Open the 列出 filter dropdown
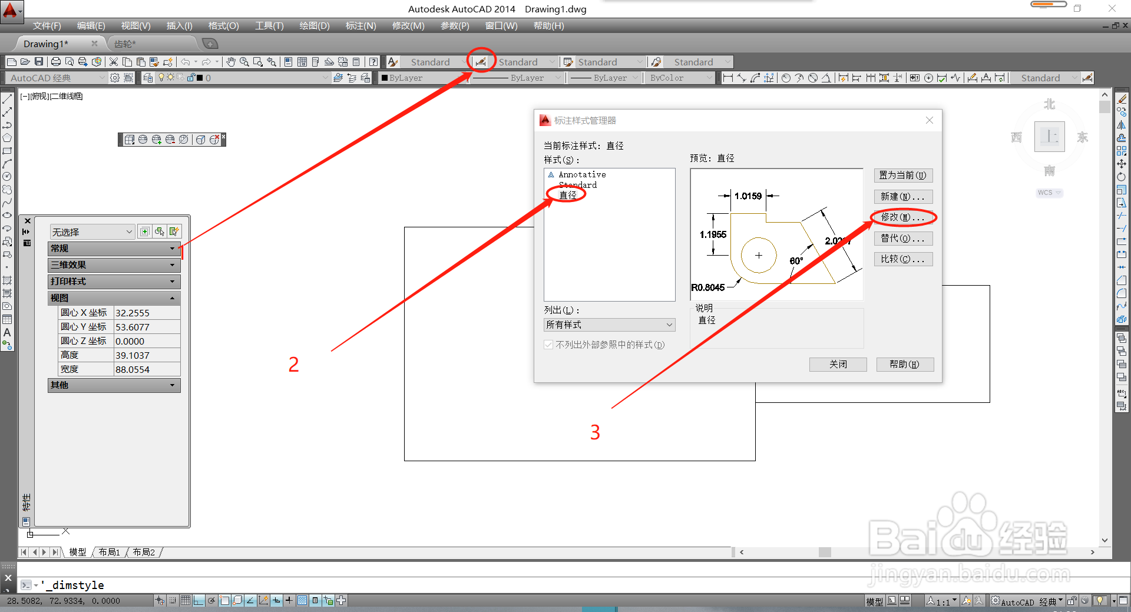This screenshot has height=612, width=1131. click(x=610, y=325)
